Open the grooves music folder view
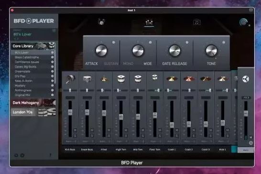This screenshot has width=261, height=174. pos(196,22)
